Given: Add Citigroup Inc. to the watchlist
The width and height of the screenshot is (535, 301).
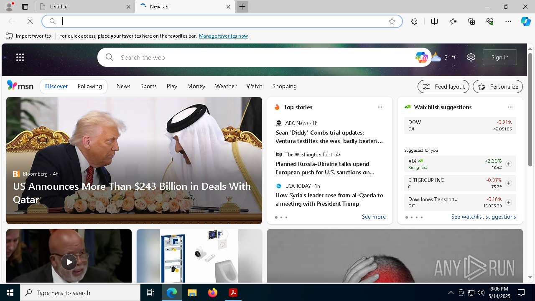Looking at the screenshot, I should click(x=509, y=183).
